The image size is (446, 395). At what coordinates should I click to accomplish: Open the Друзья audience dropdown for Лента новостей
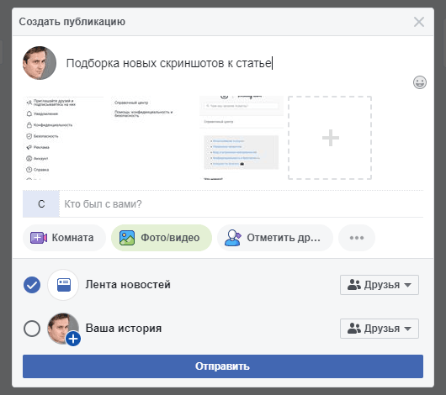(x=380, y=285)
